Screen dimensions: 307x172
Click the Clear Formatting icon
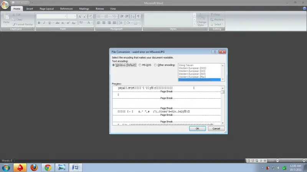[91, 16]
